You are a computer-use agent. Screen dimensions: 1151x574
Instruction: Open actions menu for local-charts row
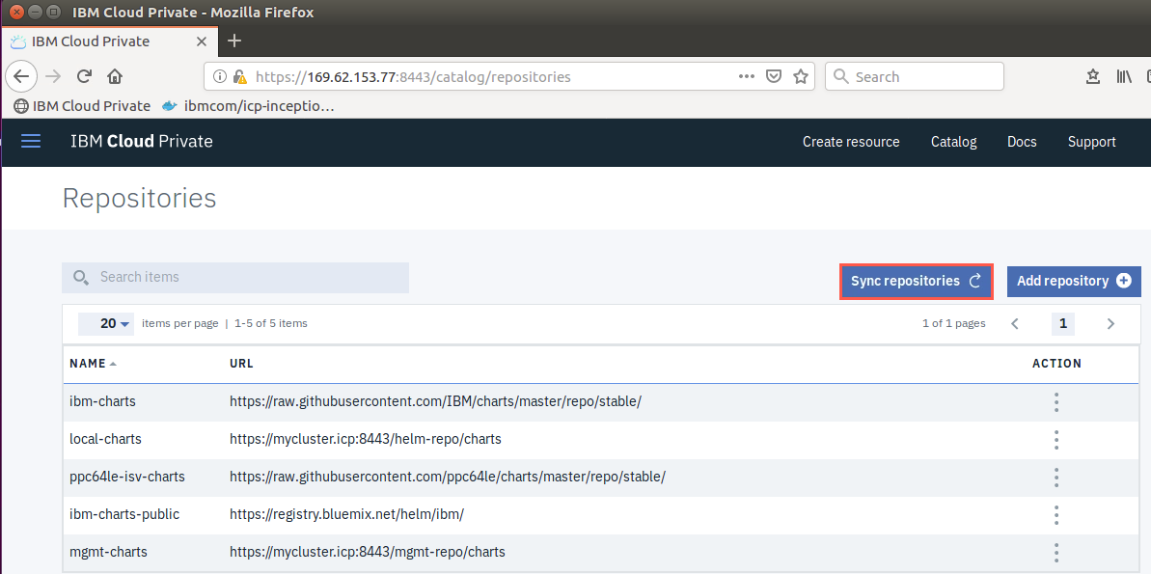[1056, 440]
